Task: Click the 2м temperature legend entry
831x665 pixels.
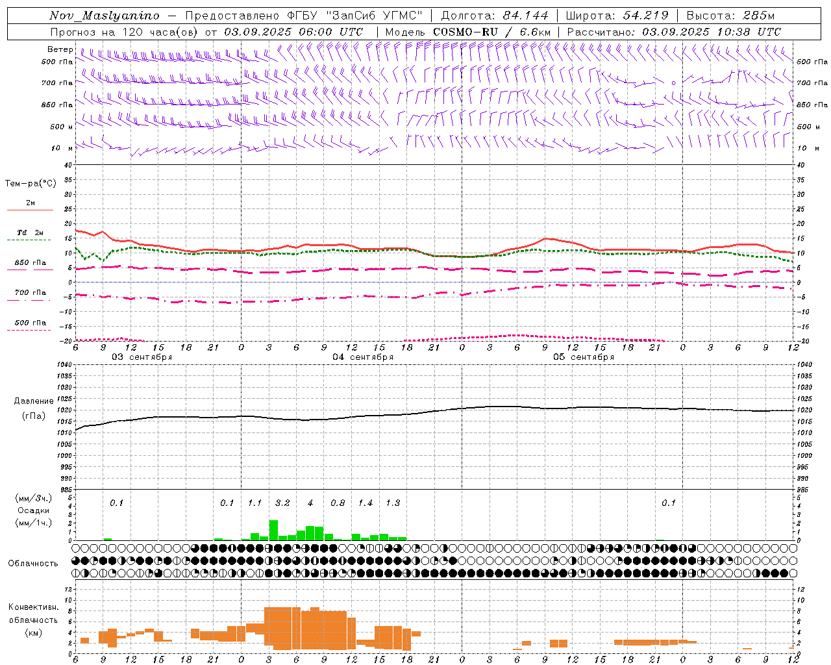Action: (30, 203)
